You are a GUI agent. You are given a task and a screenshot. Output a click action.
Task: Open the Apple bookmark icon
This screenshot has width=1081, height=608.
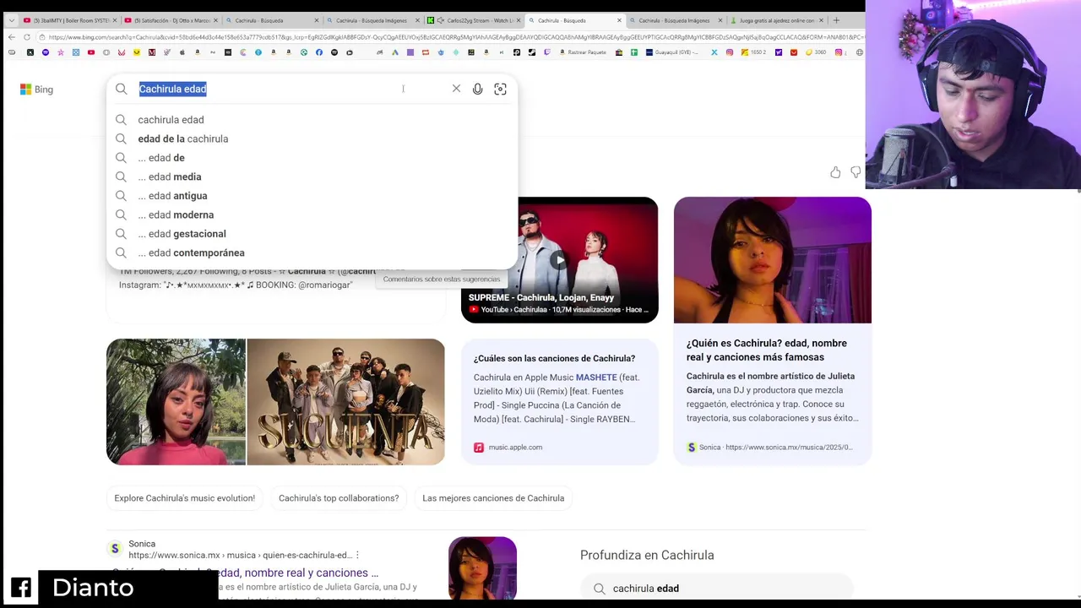pos(182,52)
